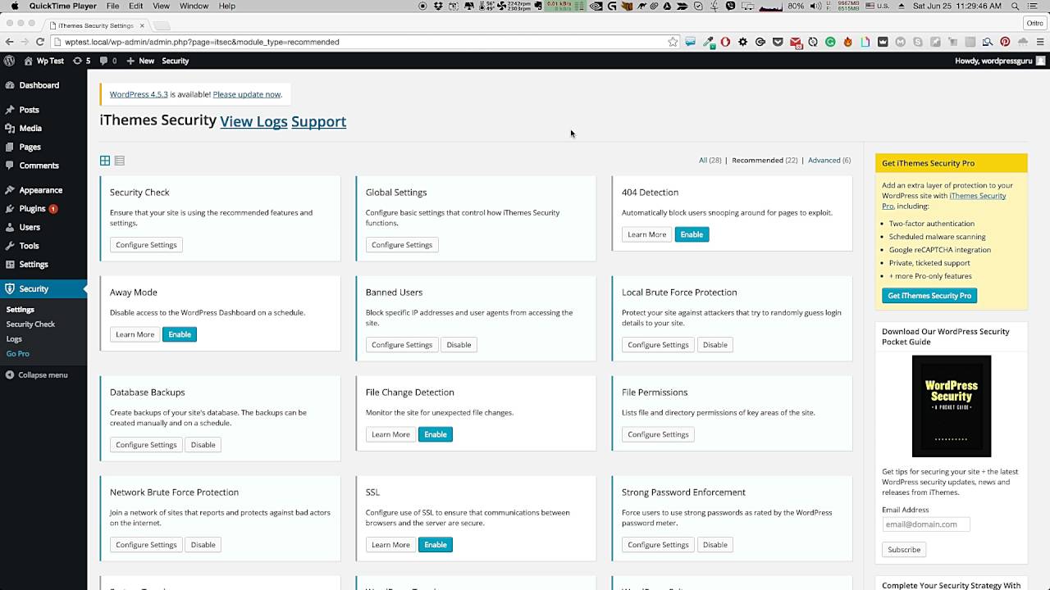Click the Subscribe button
This screenshot has height=590, width=1050.
[x=904, y=550]
